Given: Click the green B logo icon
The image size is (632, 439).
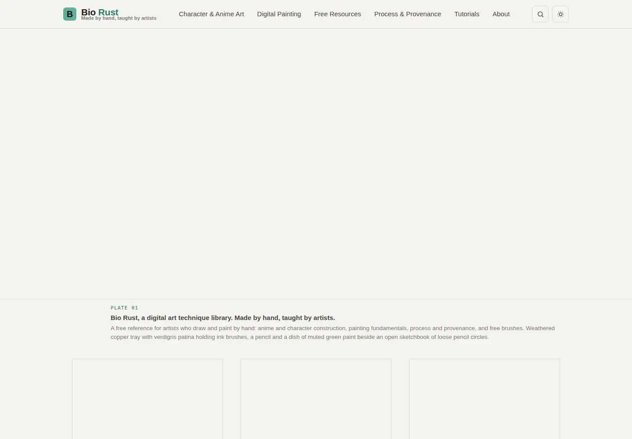Looking at the screenshot, I should tap(70, 14).
